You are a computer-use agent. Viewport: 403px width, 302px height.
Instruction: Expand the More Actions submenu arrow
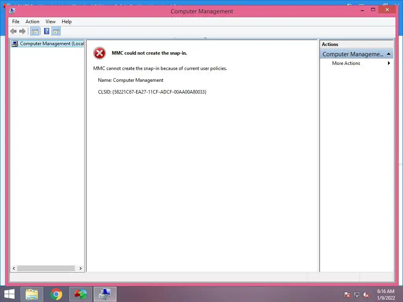tap(389, 63)
